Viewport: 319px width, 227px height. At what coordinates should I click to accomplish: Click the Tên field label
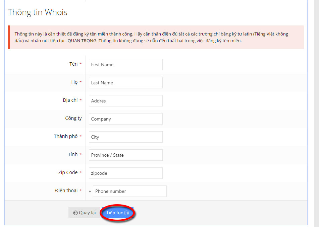pyautogui.click(x=73, y=64)
